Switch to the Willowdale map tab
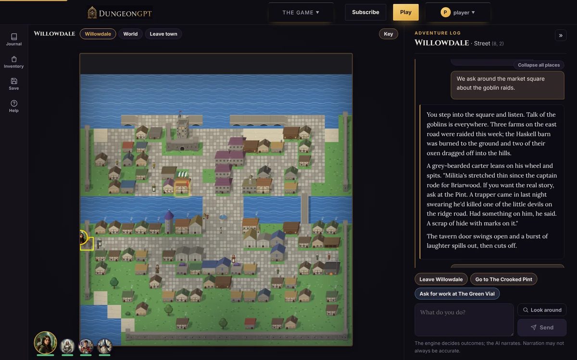The width and height of the screenshot is (577, 360). pos(98,34)
